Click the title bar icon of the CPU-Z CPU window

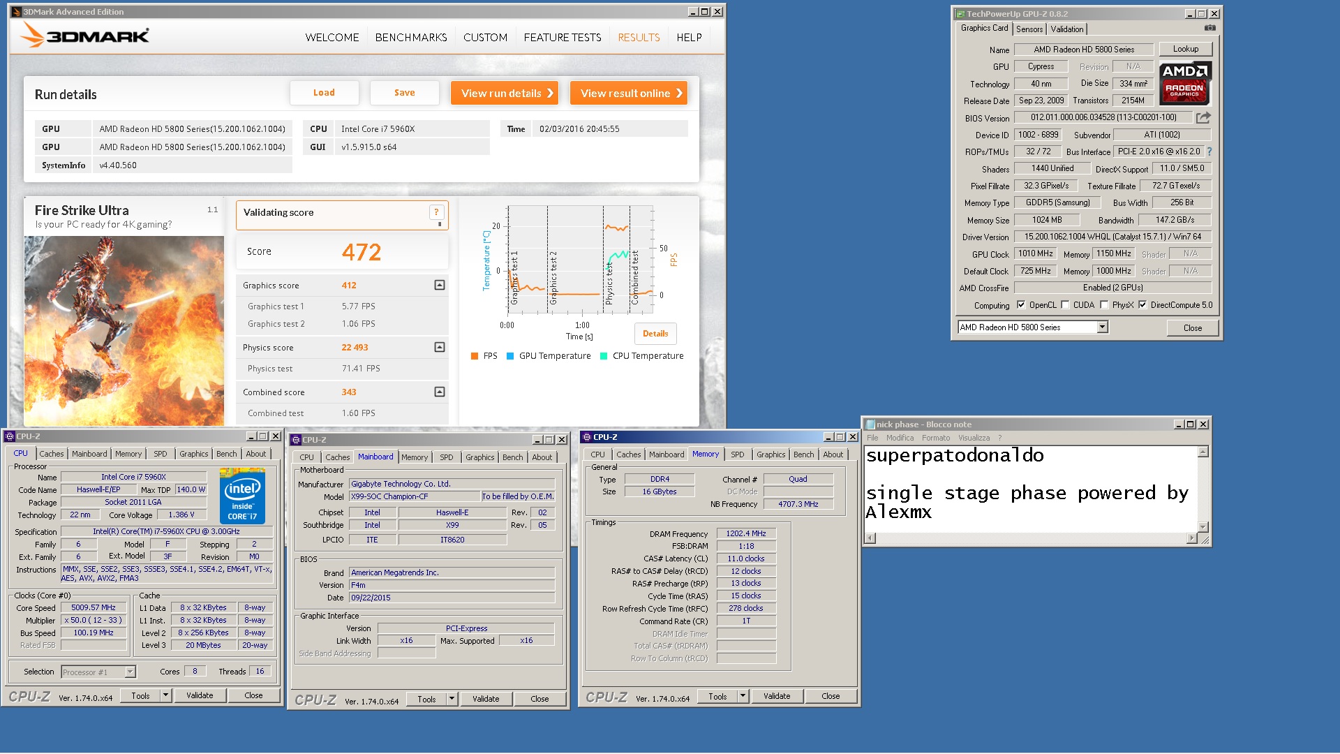(10, 436)
